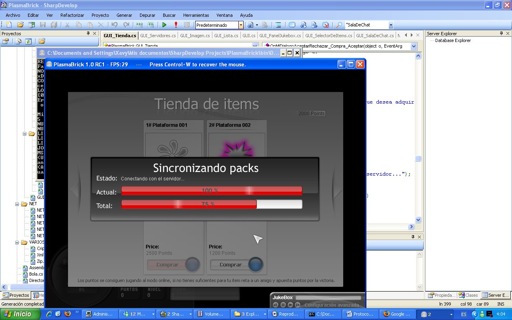Click the magnifier search icon in the toolbar
Viewport: 512px width, 320px height.
[x=339, y=25]
